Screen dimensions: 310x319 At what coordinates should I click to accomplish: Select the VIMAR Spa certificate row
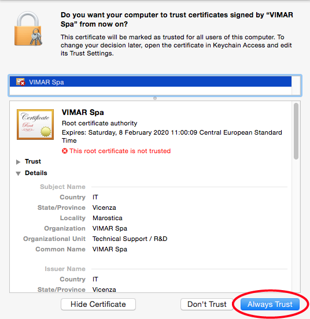pos(150,82)
